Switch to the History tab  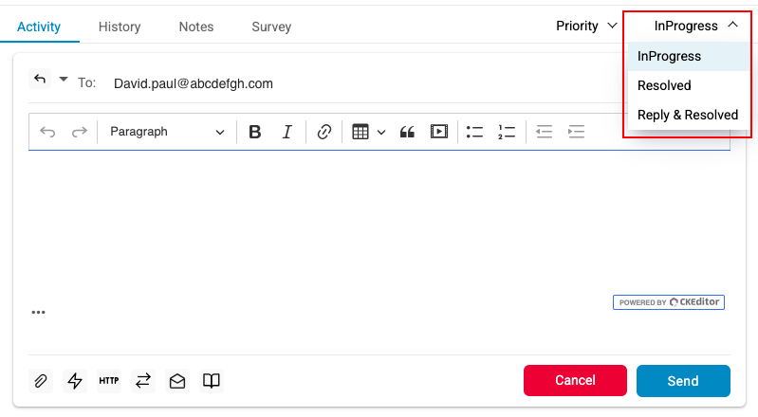pos(120,27)
